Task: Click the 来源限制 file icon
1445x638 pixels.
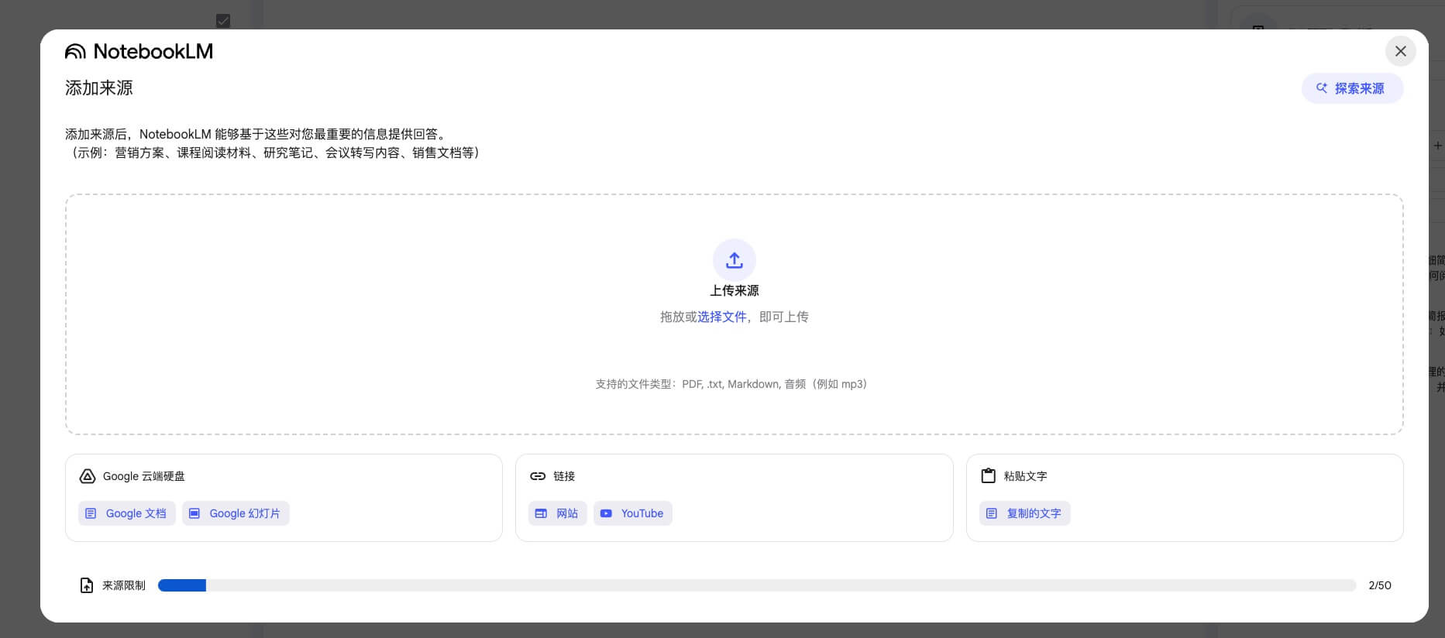Action: tap(87, 585)
